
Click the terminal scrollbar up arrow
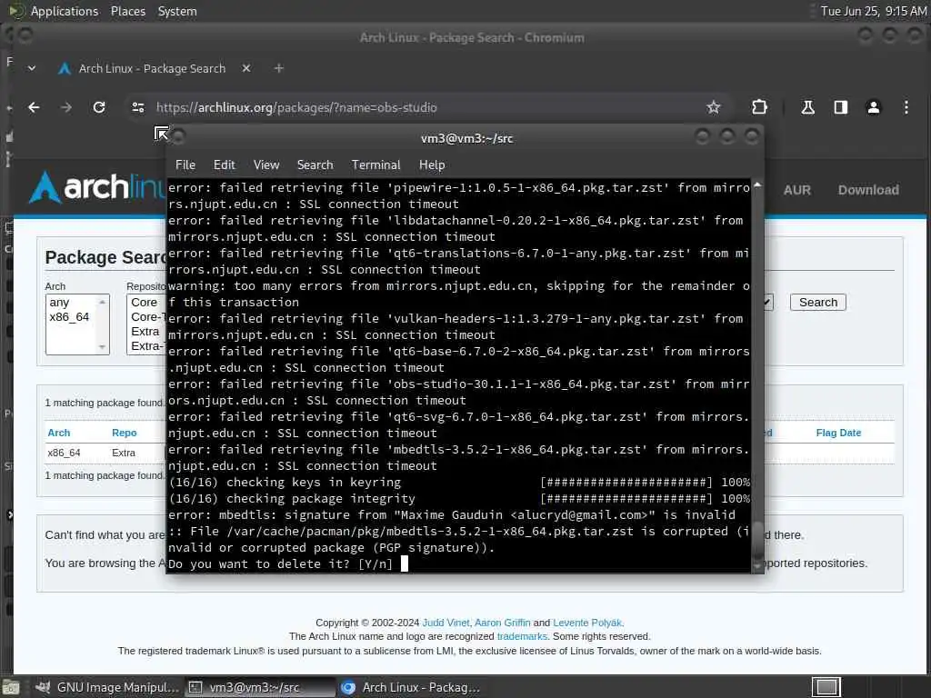tap(757, 185)
